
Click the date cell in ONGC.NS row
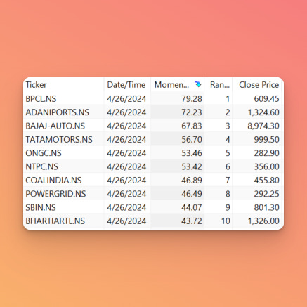click(126, 153)
